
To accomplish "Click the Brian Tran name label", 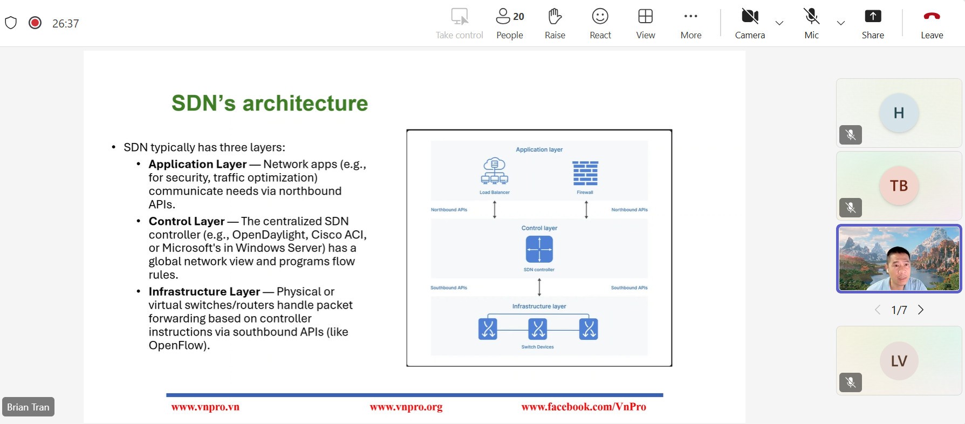I will coord(28,407).
